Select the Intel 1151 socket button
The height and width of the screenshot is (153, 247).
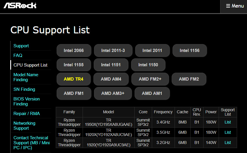tap(111, 65)
